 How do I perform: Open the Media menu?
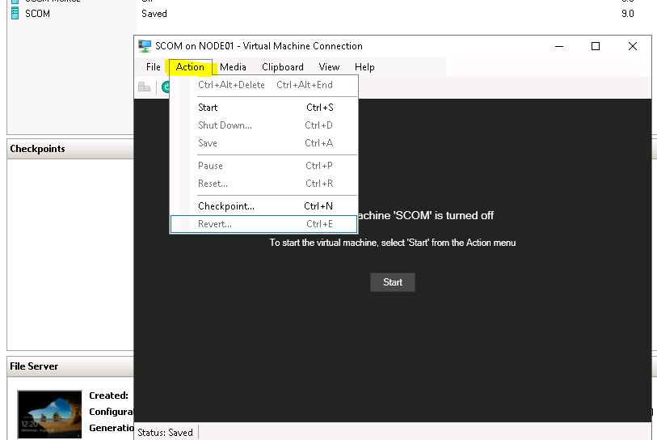(x=233, y=67)
